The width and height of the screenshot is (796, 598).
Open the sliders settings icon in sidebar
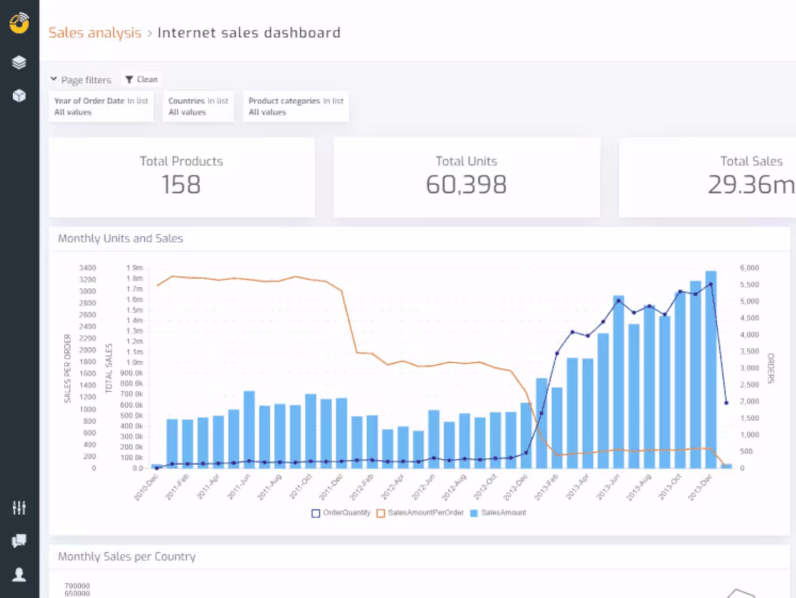point(19,508)
